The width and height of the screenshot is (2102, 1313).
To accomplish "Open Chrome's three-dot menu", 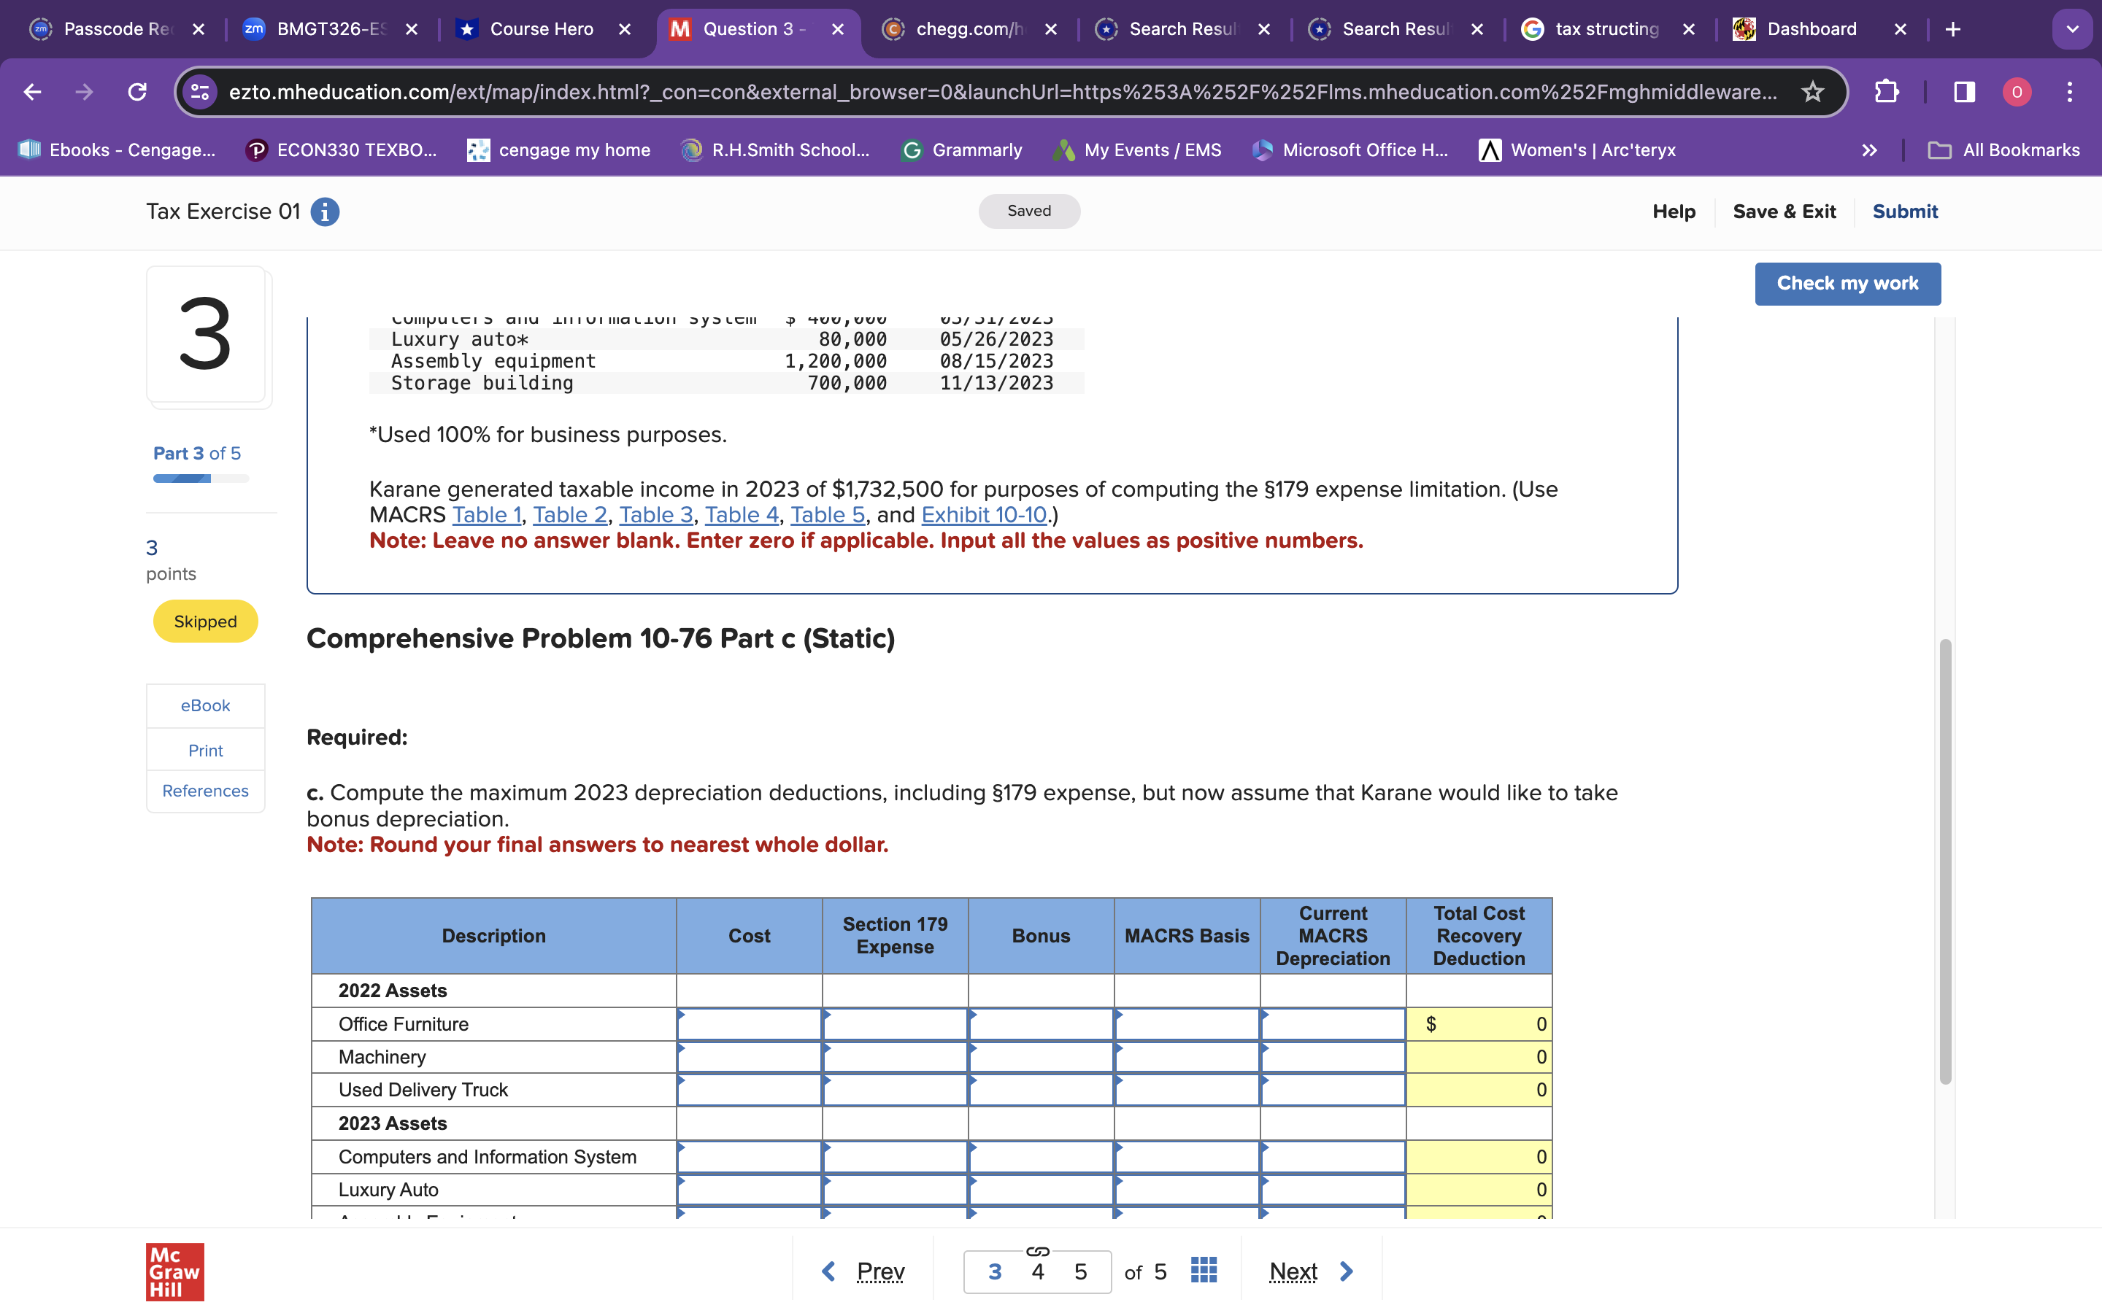I will click(x=2071, y=91).
